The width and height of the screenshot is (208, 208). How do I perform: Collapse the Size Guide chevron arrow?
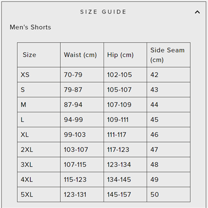pyautogui.click(x=197, y=12)
